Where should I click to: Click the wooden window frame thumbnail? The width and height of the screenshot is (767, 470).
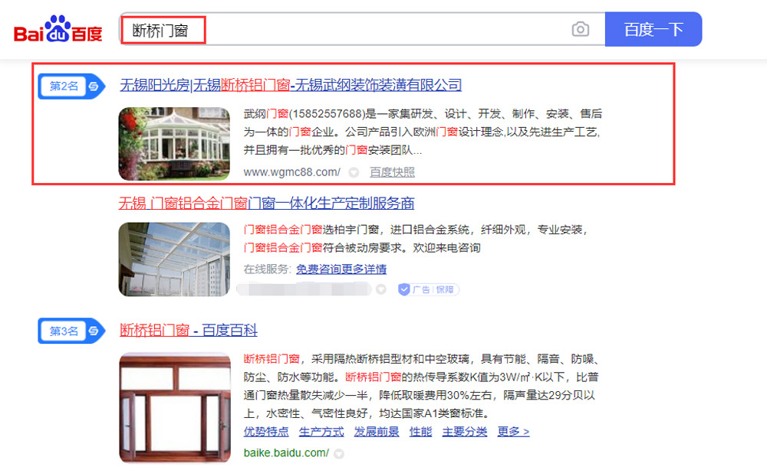click(174, 407)
